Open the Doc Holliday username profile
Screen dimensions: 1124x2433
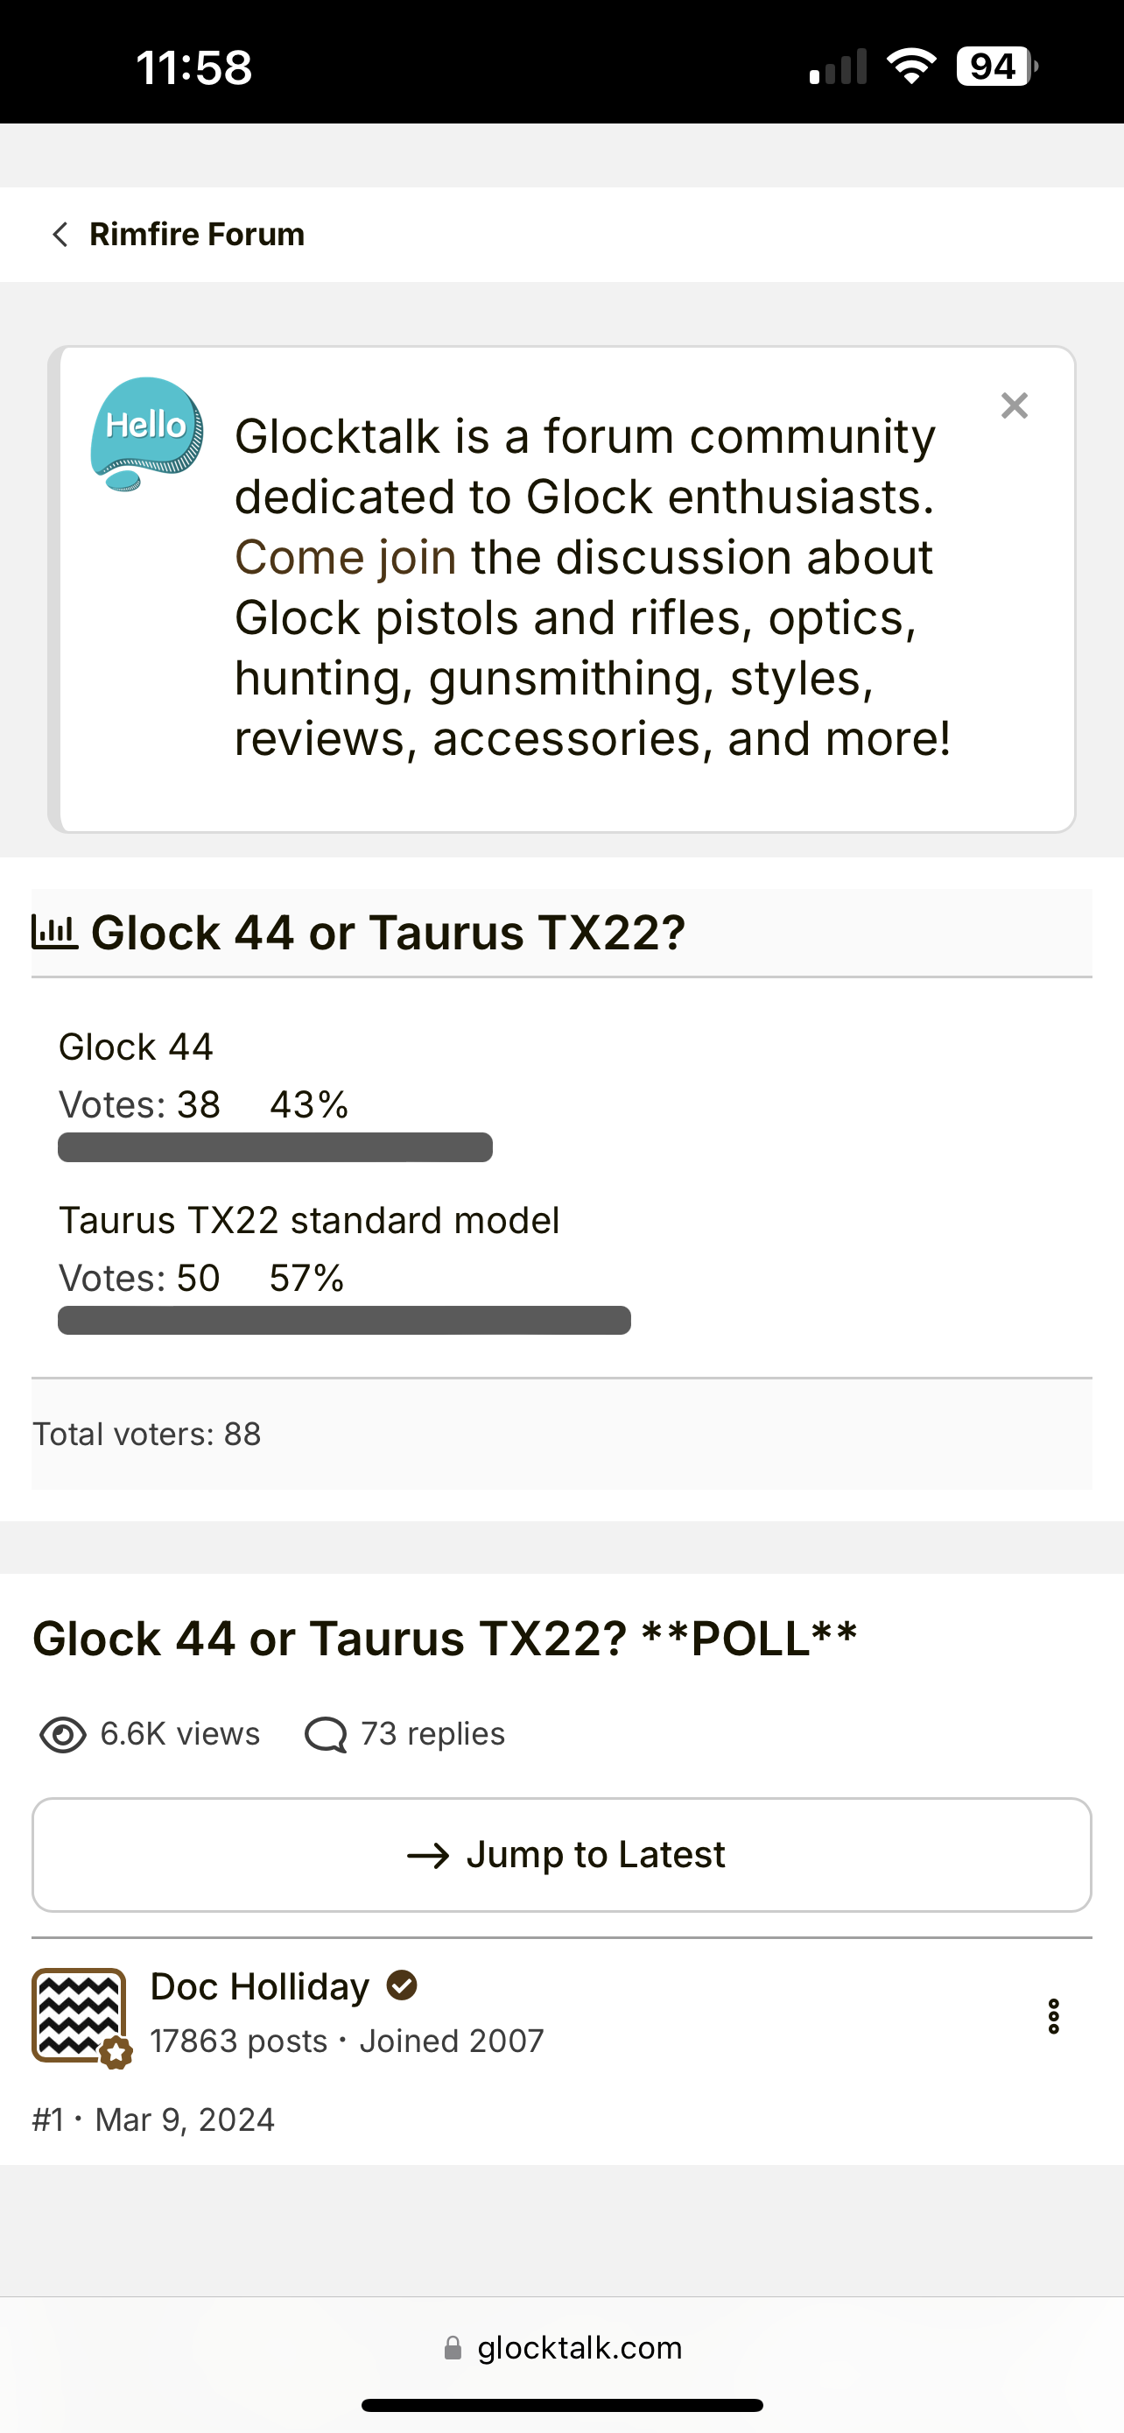(x=259, y=1987)
